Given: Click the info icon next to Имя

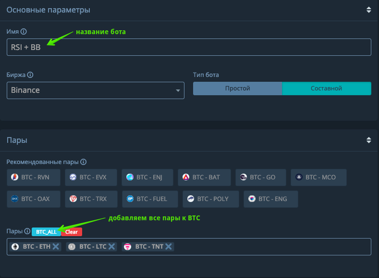Looking at the screenshot, I should (24, 32).
